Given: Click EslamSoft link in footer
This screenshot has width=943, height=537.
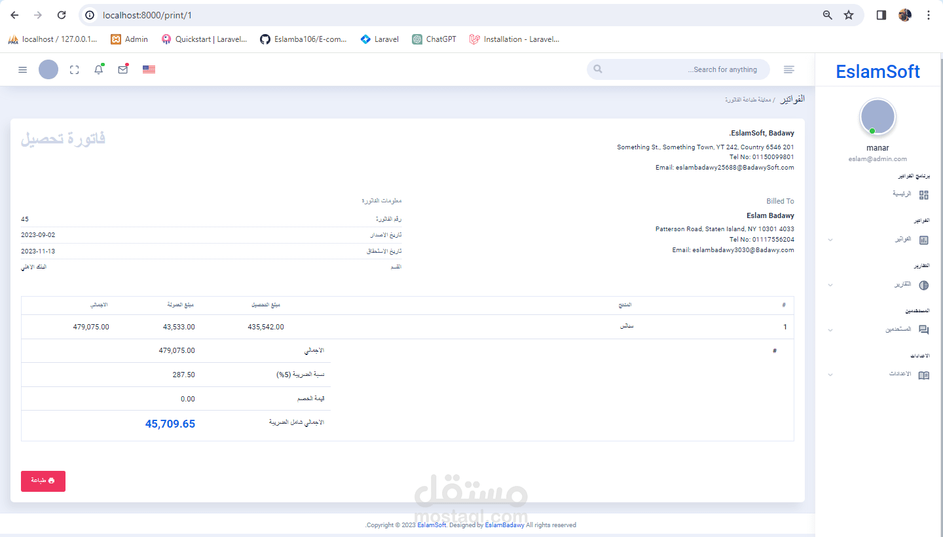Looking at the screenshot, I should click(432, 525).
